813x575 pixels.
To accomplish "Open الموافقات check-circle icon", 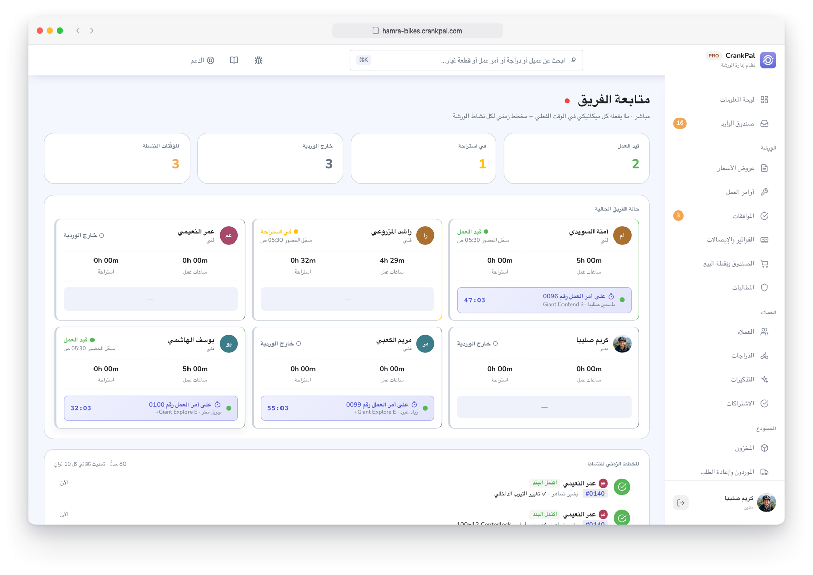I will pos(764,216).
